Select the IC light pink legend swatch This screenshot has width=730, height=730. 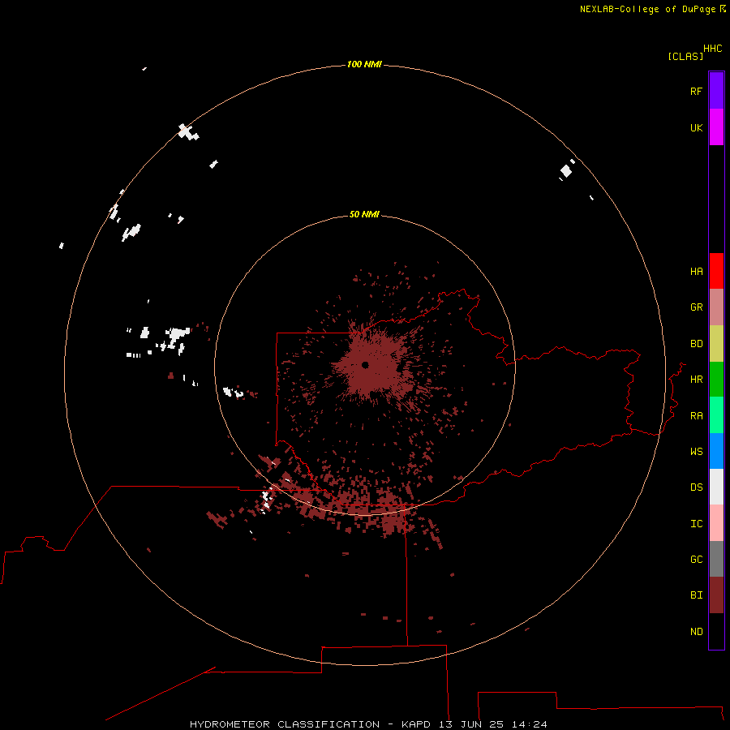click(x=716, y=523)
